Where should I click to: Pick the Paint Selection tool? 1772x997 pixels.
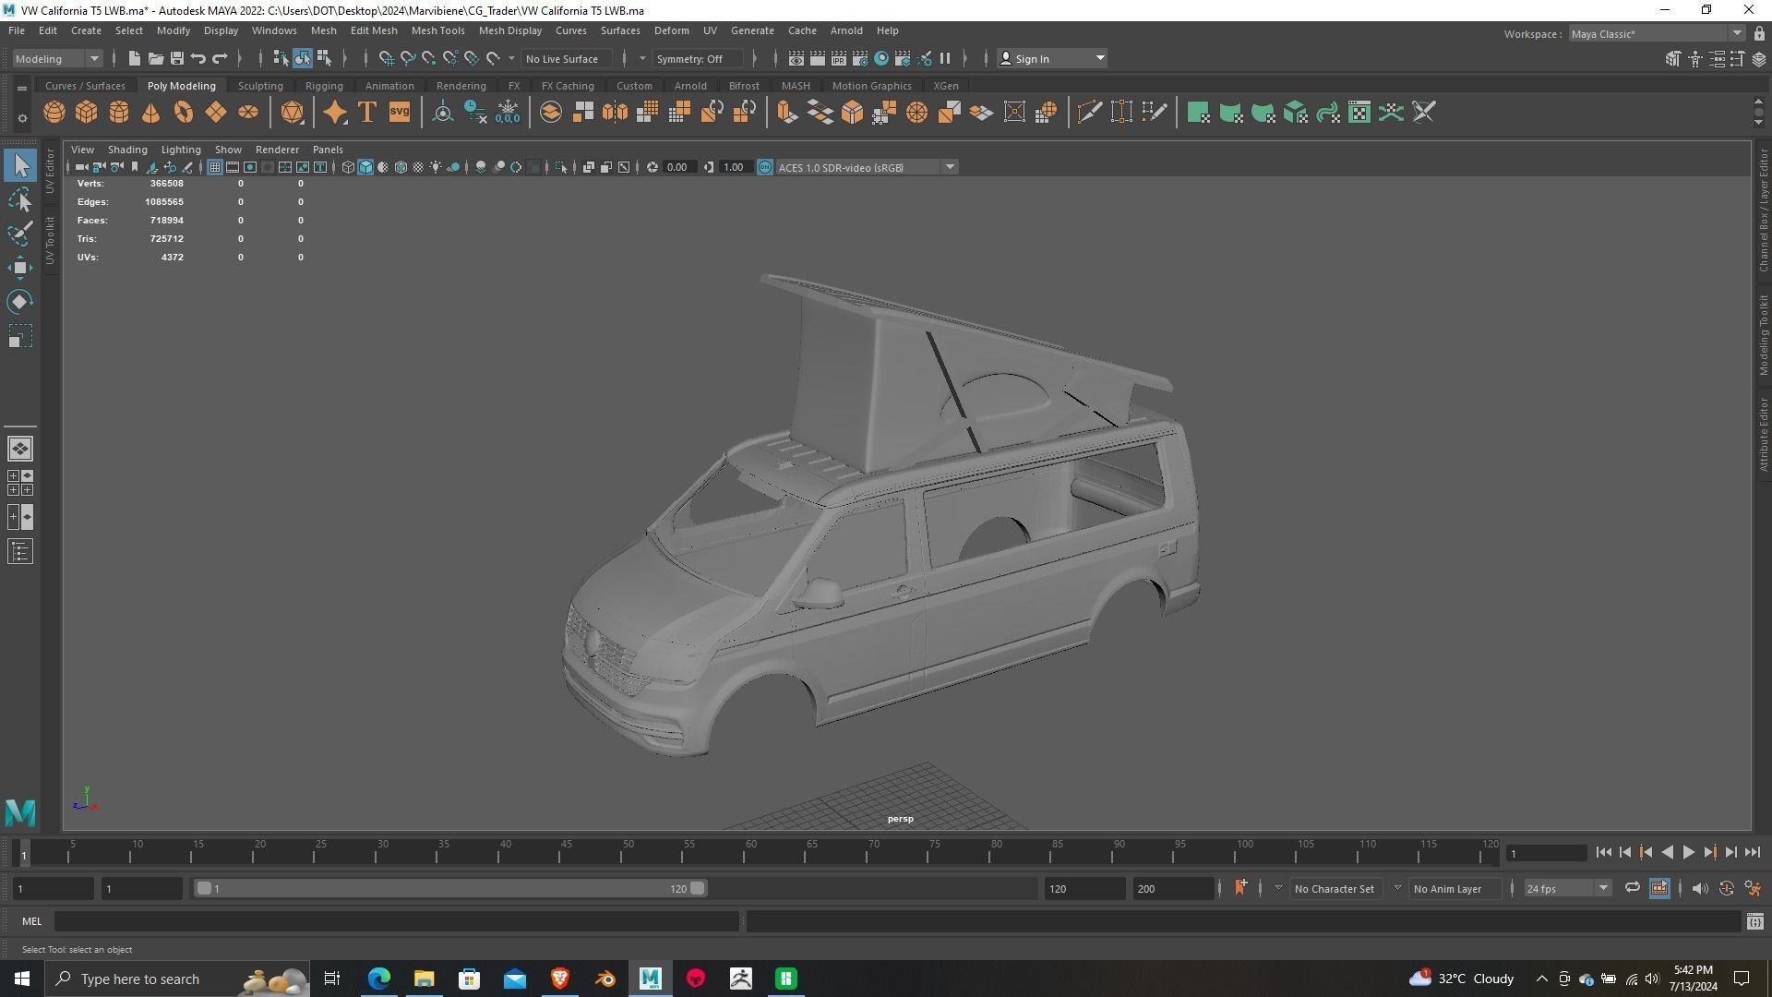click(x=20, y=234)
